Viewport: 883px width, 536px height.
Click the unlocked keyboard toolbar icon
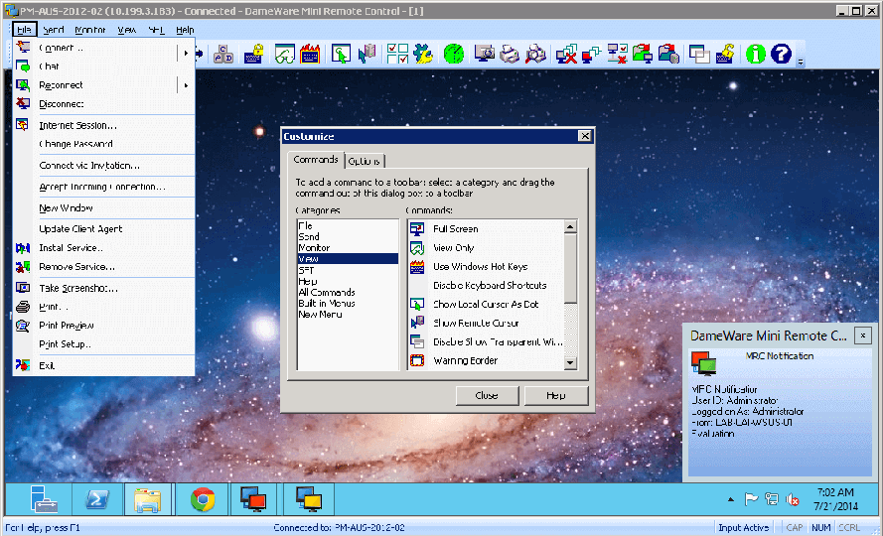[725, 54]
